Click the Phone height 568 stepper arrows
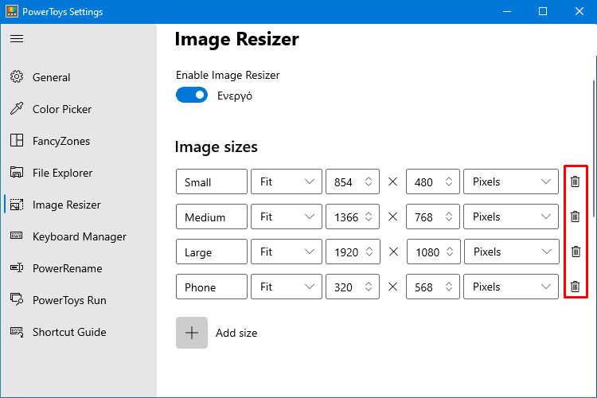The width and height of the screenshot is (597, 398). 449,287
